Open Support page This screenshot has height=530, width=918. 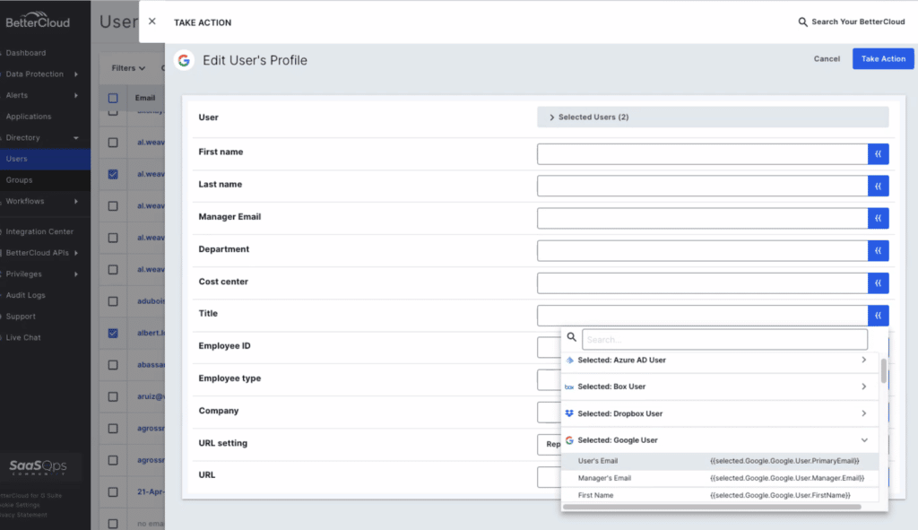pos(22,317)
